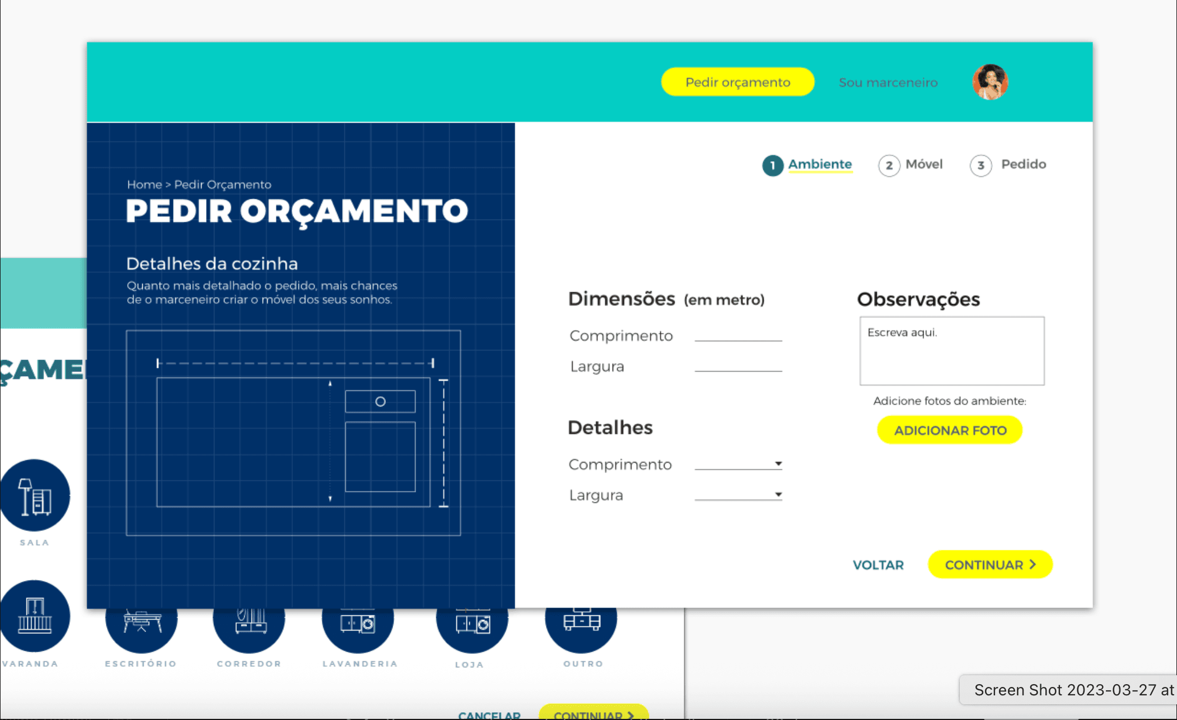
Task: Open the user profile avatar
Action: tap(990, 82)
